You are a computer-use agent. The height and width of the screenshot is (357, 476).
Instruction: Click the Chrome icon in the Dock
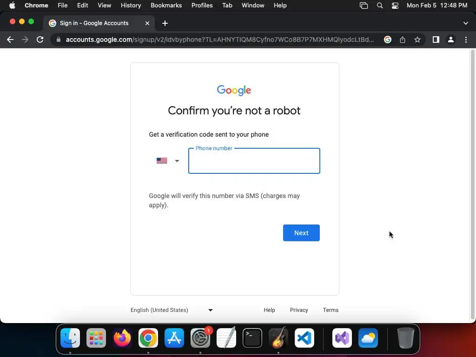click(148, 338)
